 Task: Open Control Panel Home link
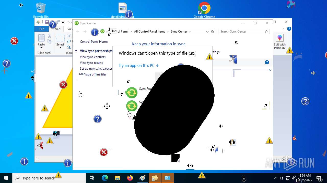click(x=94, y=42)
